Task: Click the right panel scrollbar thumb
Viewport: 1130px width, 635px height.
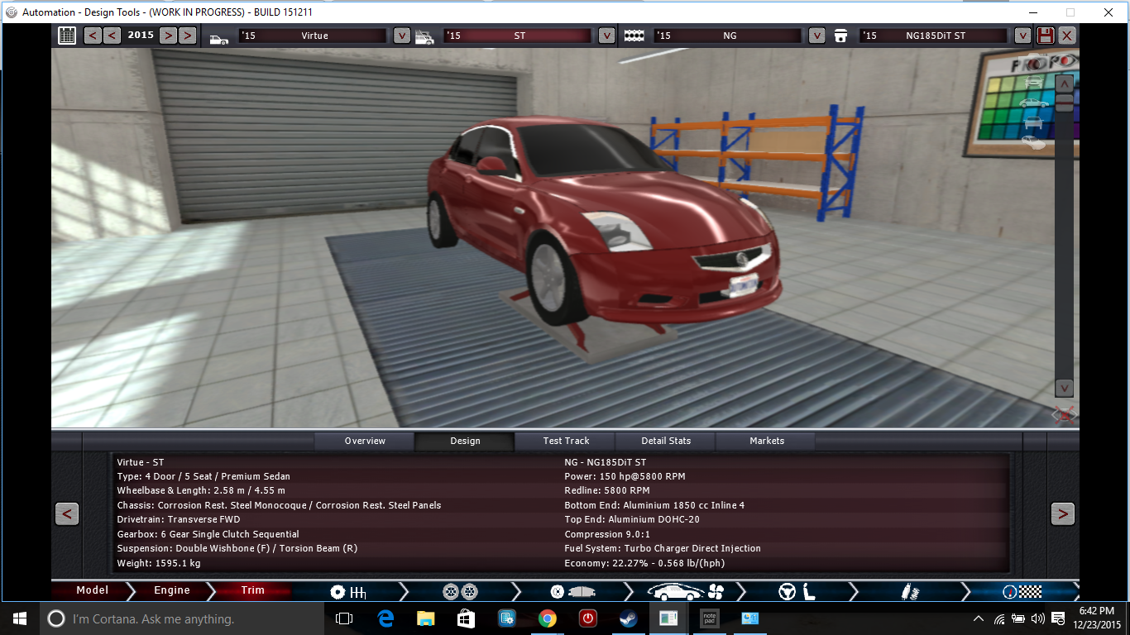Action: pyautogui.click(x=1064, y=103)
